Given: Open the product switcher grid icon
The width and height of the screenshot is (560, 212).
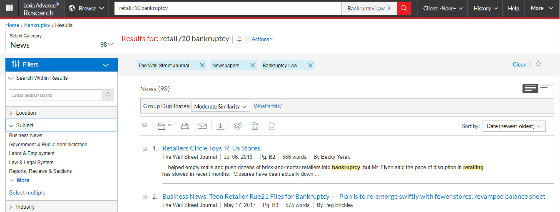Looking at the screenshot, I should tap(9, 8).
